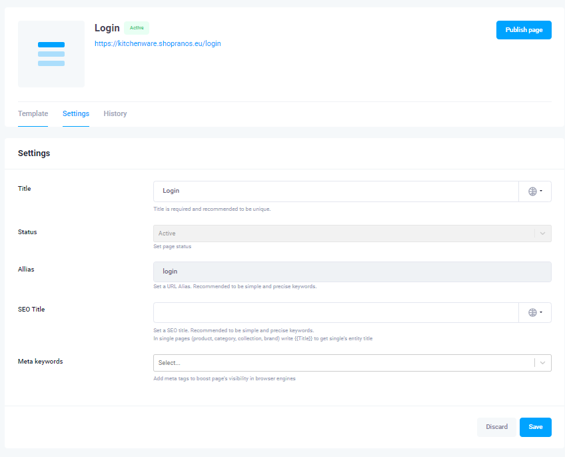Click the Login page heading text
The width and height of the screenshot is (565, 457).
(x=107, y=28)
